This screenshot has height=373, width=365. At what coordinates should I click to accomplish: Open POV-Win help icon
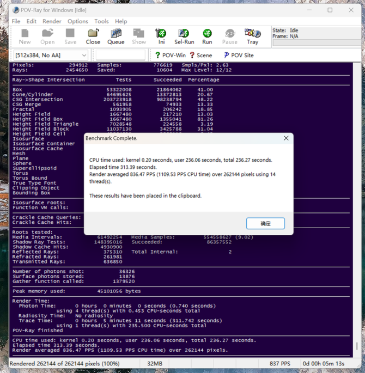coord(170,55)
